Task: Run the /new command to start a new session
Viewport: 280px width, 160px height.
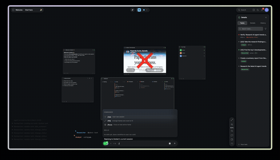Action: (140, 117)
